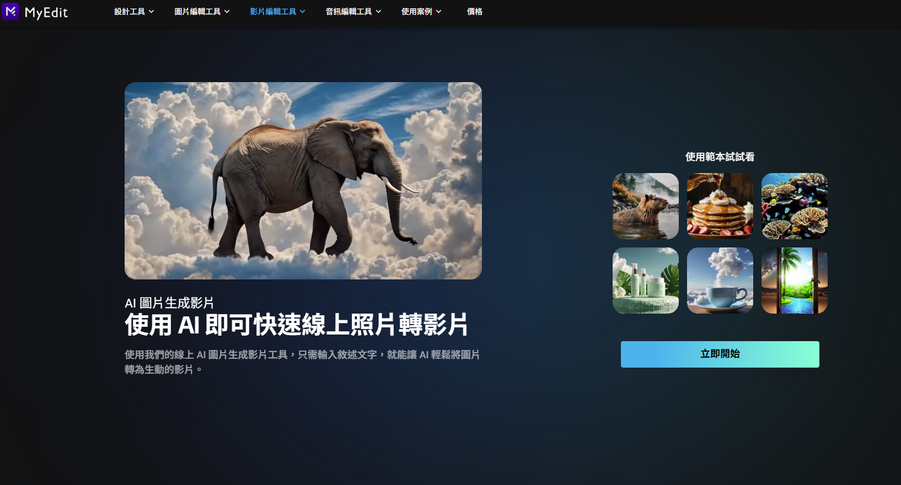This screenshot has height=485, width=901.
Task: Pick the coral reef sample image
Action: (x=794, y=206)
